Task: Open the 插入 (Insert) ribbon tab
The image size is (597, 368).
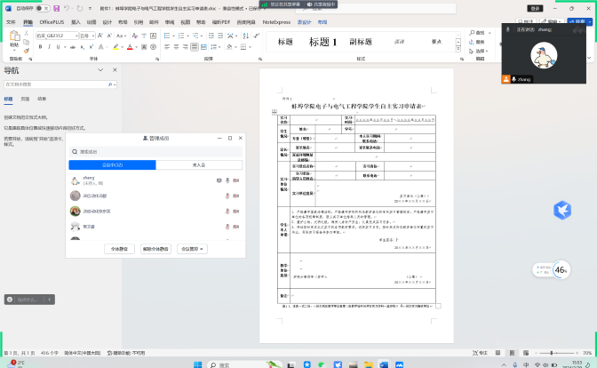Action: click(x=76, y=21)
